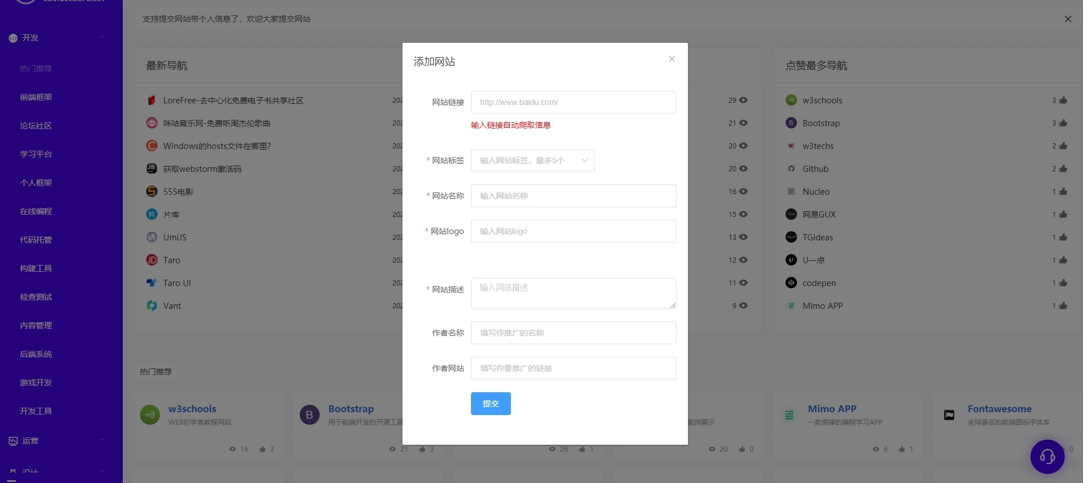
Task: Click the Taro site logo icon
Action: pos(152,260)
